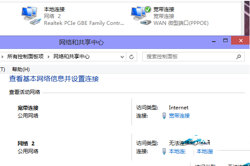Click the WAN 微型端口(PPPOE) text
Viewport: 250px width, 166px height.
[x=181, y=23]
